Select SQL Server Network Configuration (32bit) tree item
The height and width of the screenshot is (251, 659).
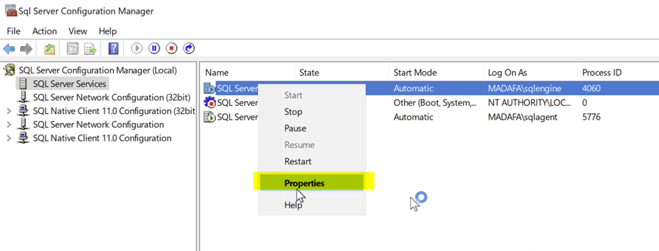tap(112, 97)
